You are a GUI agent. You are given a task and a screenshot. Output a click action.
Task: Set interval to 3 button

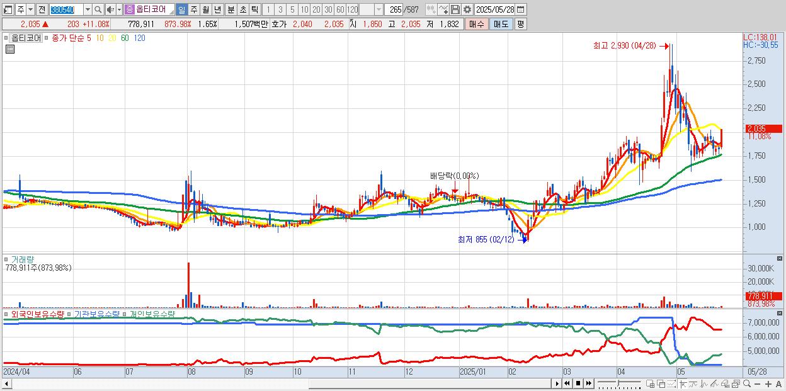280,9
